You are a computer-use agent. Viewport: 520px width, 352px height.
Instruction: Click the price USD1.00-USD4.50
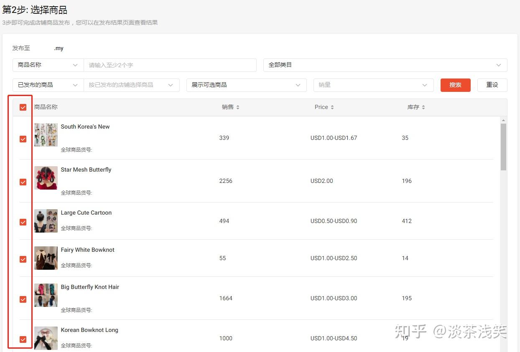[x=334, y=339]
